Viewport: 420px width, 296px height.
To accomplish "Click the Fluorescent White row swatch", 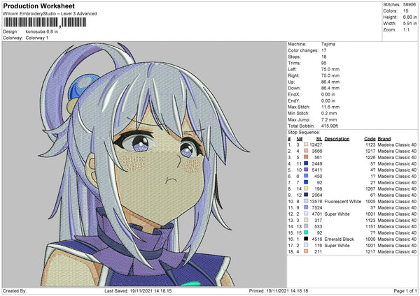I will pyautogui.click(x=306, y=201).
